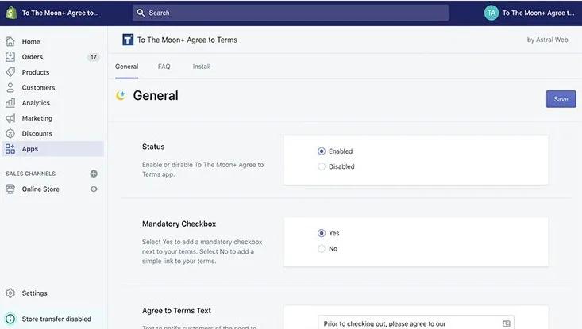This screenshot has width=582, height=329.
Task: Switch to the Install tab
Action: coord(202,67)
